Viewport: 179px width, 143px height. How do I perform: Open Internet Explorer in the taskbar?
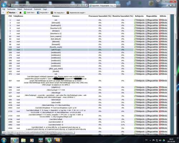(x=15, y=140)
